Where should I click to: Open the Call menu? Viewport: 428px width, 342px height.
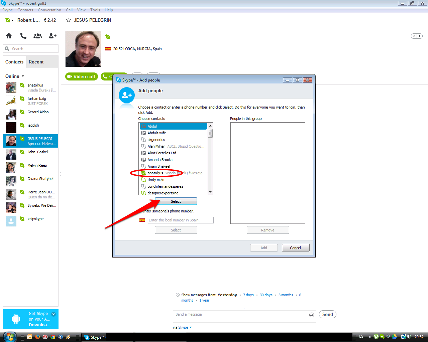69,10
